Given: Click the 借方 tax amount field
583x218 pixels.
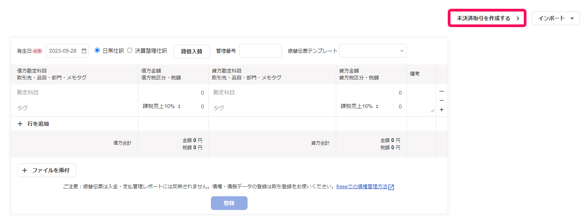Looking at the screenshot, I should [196, 107].
